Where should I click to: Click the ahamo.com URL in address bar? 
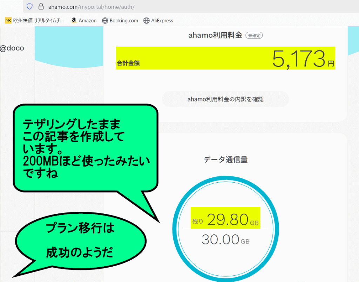(91, 7)
